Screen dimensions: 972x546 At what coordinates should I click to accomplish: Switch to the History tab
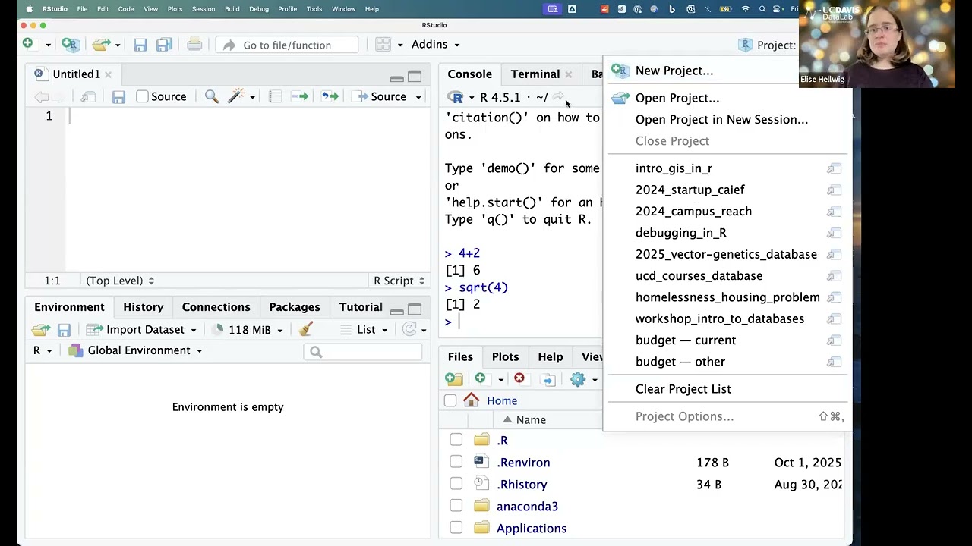143,307
